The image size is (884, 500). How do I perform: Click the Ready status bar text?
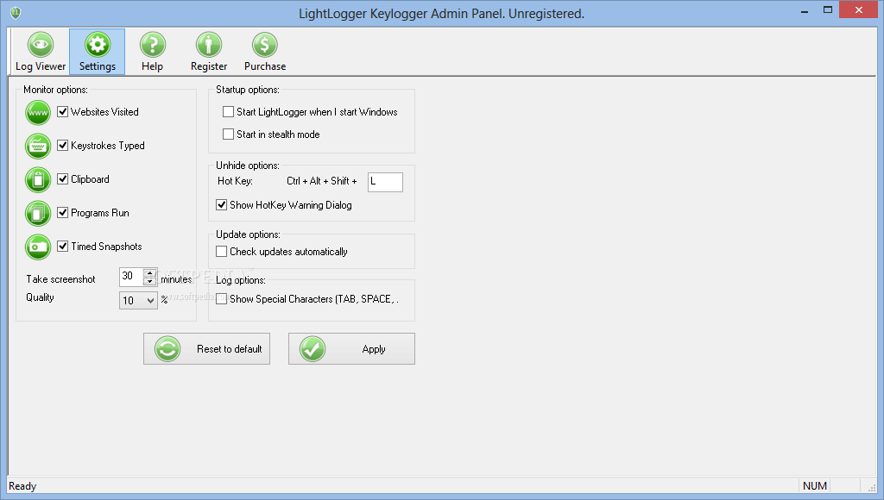coord(22,486)
